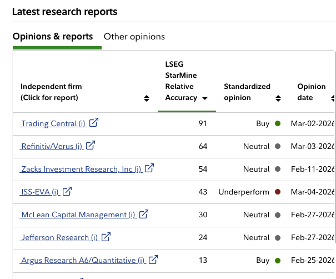
Task: Select the Opinions & reports tab
Action: (x=53, y=37)
